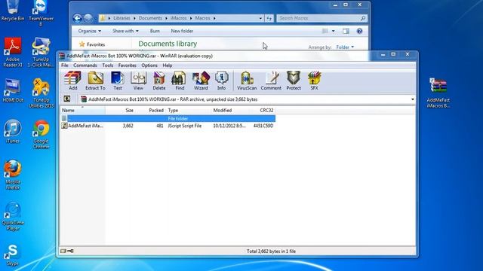The height and width of the screenshot is (271, 483).
Task: Click the key icon in WinRAR status bar
Action: [x=70, y=251]
